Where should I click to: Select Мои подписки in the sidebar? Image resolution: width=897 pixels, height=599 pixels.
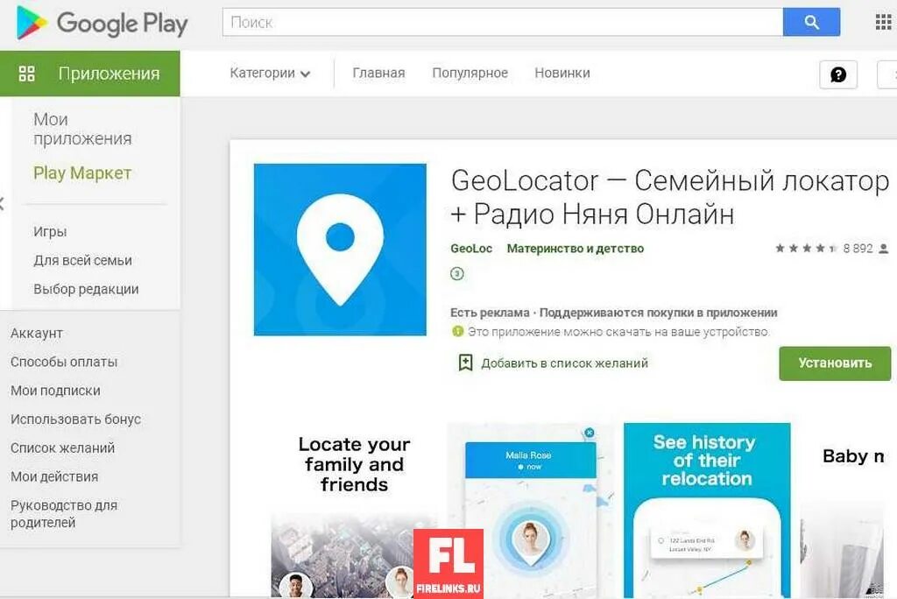[55, 391]
